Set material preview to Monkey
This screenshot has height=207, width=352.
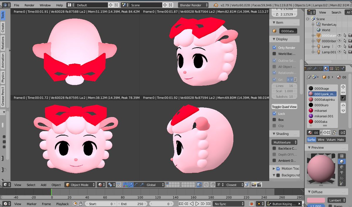[x=342, y=172]
